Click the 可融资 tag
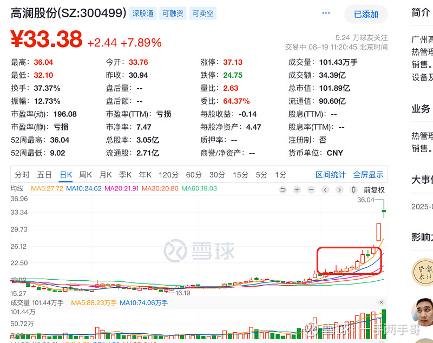 pos(173,14)
